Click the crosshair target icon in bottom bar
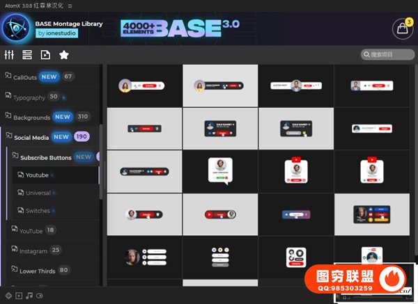 click(x=8, y=296)
